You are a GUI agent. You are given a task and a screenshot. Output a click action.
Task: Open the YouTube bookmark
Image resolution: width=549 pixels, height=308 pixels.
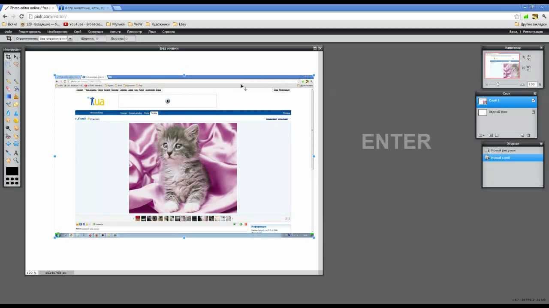(83, 24)
